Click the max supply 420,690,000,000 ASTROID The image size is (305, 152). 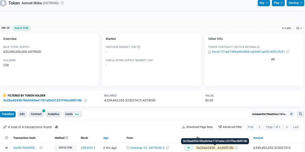coord(22,52)
